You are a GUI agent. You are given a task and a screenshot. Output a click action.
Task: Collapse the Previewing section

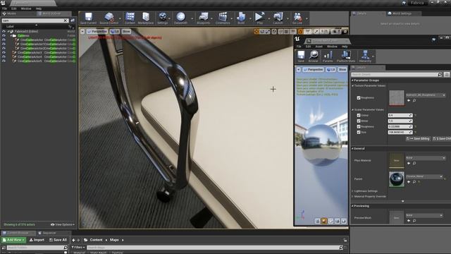click(x=352, y=206)
